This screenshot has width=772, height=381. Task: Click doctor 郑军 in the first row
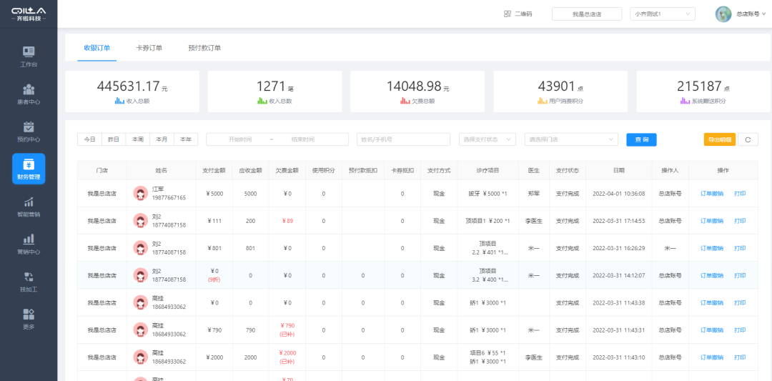[534, 194]
